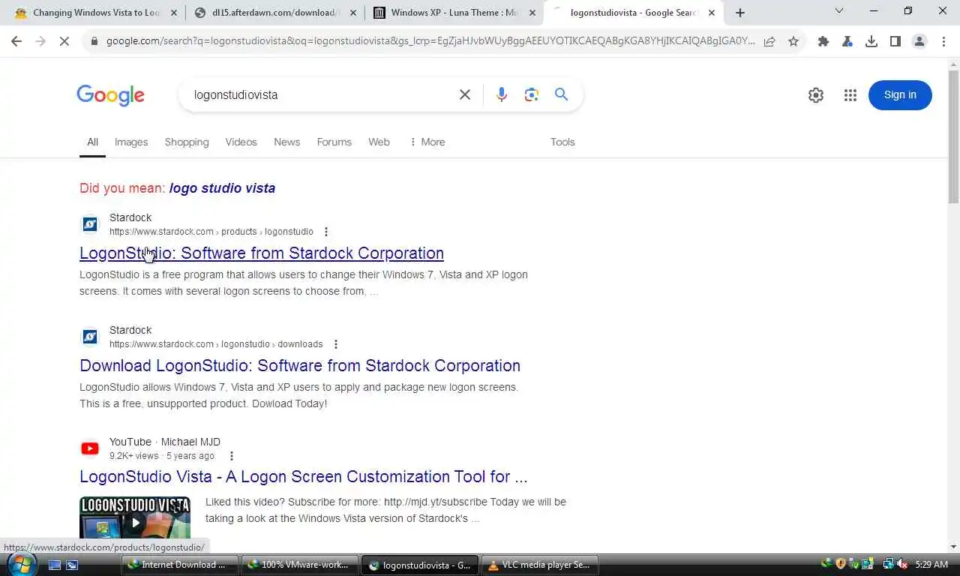Click 'logo studio vista' suggestion
The image size is (960, 576).
coord(222,188)
